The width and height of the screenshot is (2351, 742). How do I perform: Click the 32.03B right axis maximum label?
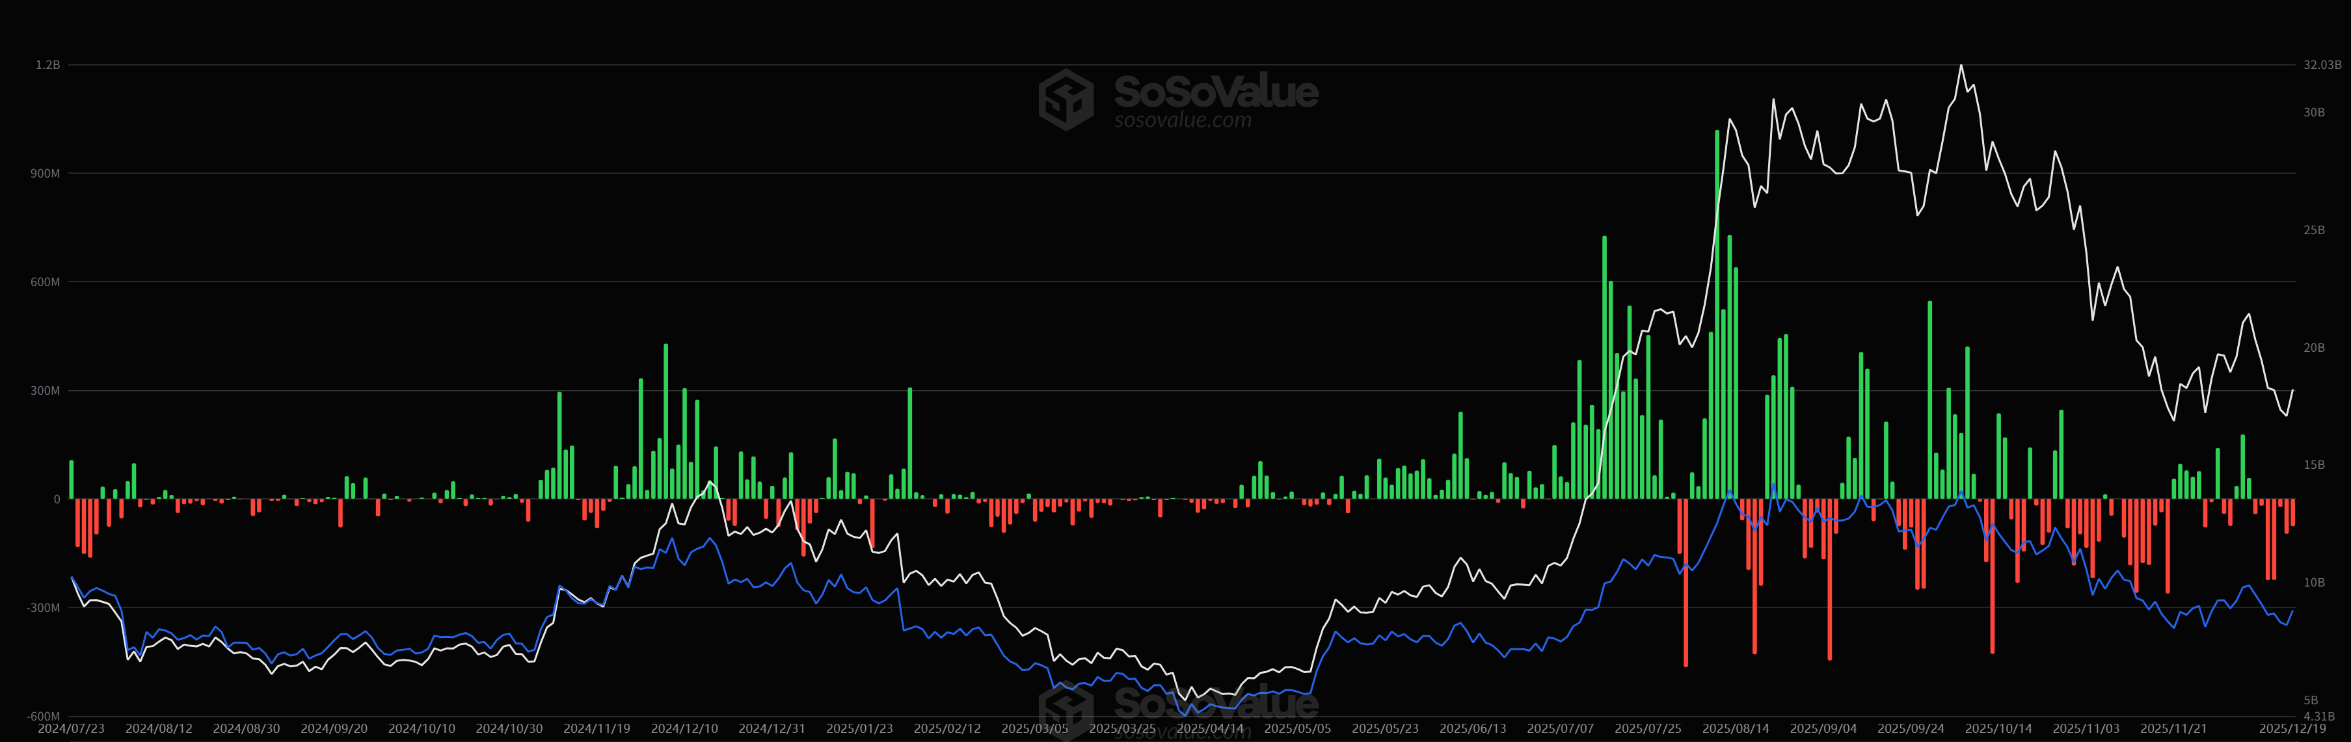[2322, 65]
